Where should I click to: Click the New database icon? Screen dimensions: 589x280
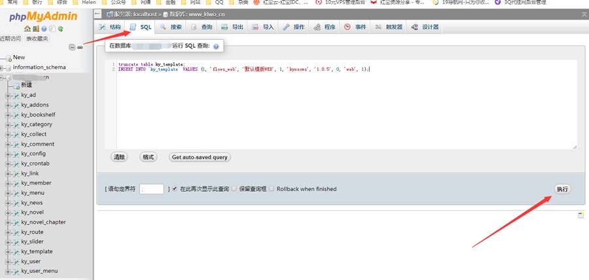[9, 58]
